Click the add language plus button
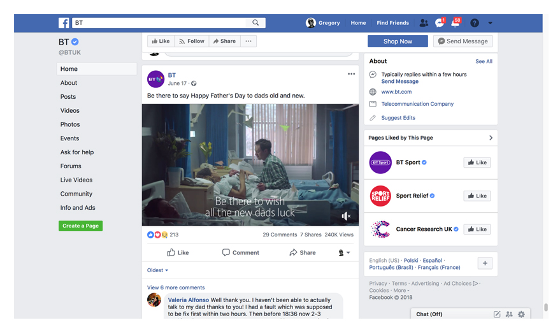Image resolution: width=560 pixels, height=334 pixels. point(485,263)
